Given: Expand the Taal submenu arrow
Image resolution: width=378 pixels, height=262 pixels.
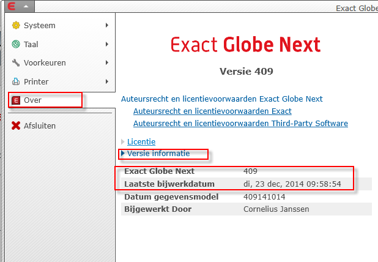Looking at the screenshot, I should click(x=107, y=44).
